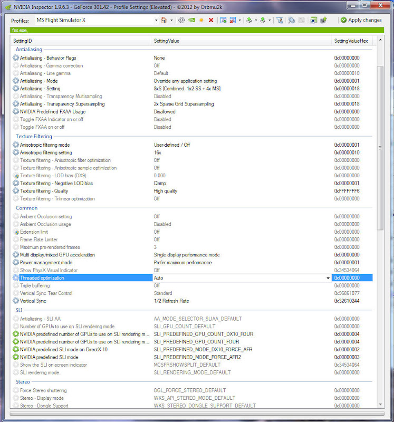Open the Profiles combo box showing MS Flight Simulator X

pyautogui.click(x=97, y=20)
